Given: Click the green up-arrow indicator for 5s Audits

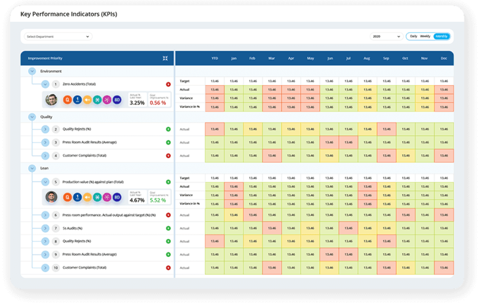Looking at the screenshot, I should point(168,228).
